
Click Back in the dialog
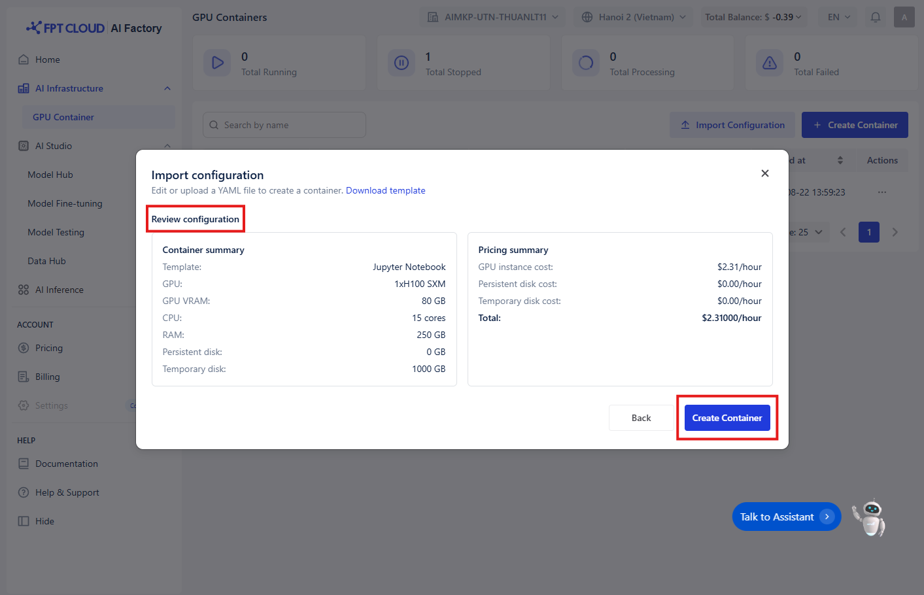(x=641, y=418)
